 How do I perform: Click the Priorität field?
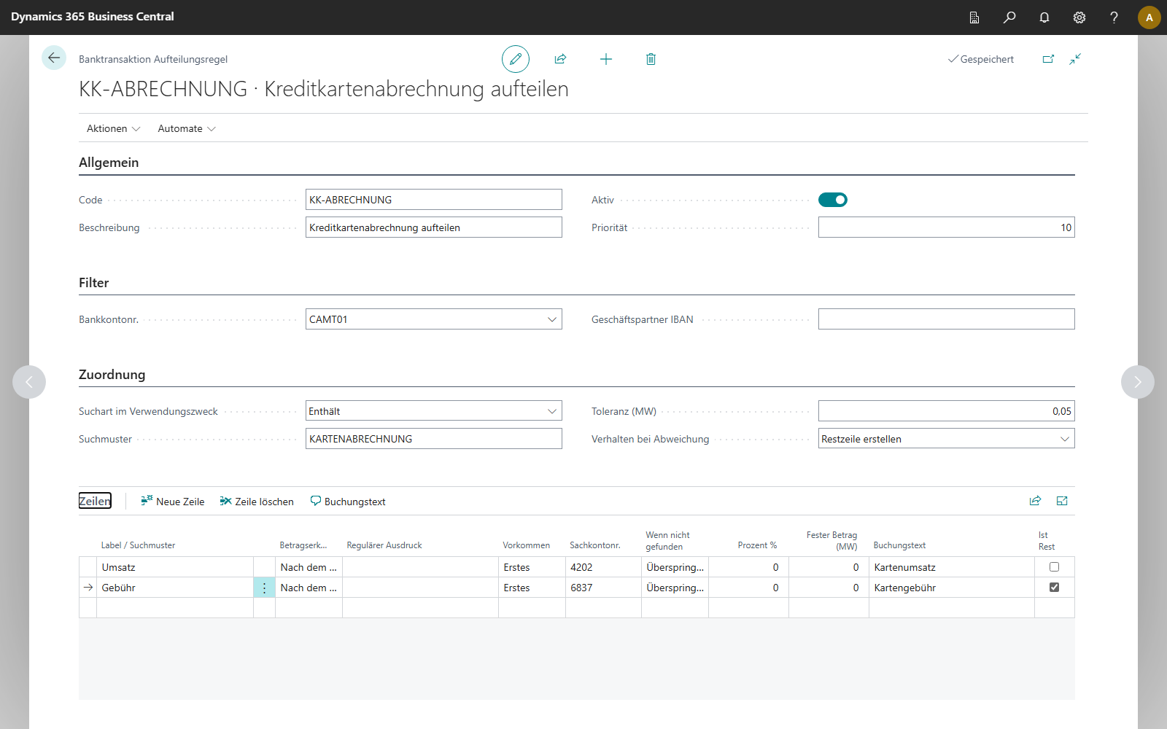(947, 227)
